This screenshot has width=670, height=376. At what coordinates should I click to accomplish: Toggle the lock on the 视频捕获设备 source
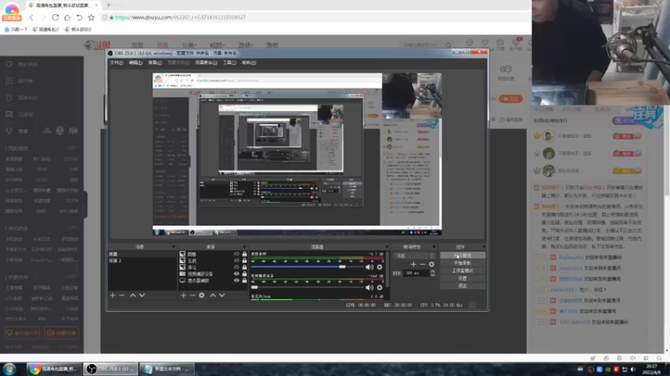(x=245, y=274)
